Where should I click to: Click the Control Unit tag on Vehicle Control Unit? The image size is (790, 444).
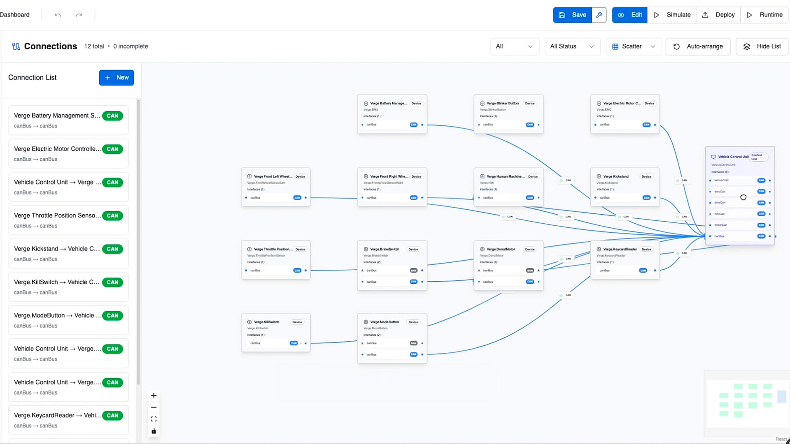(x=758, y=157)
